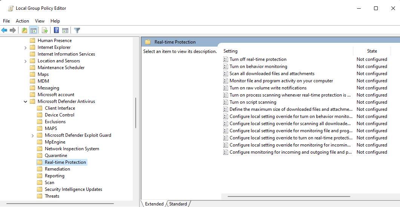Open the File menu
The image size is (400, 207).
point(6,21)
